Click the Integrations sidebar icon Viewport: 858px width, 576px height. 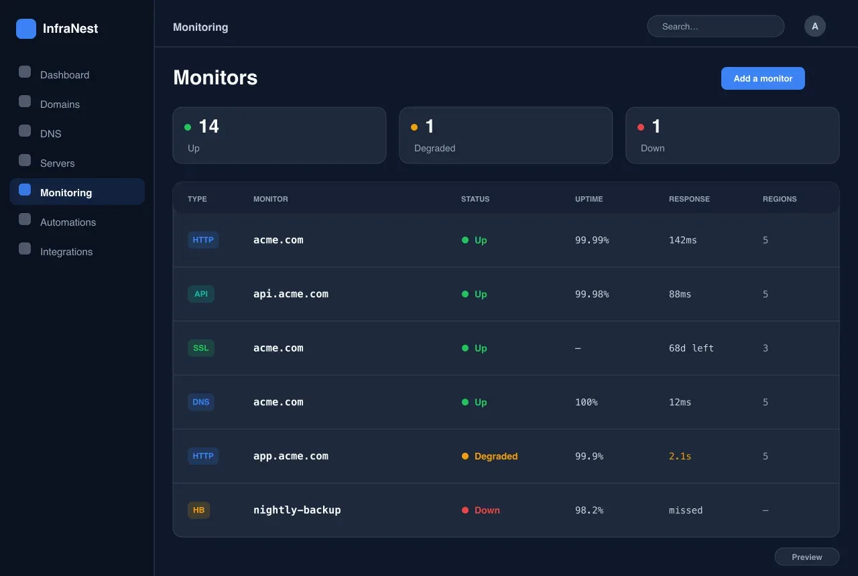click(x=25, y=248)
